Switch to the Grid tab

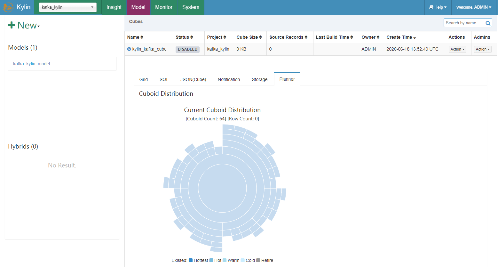144,79
